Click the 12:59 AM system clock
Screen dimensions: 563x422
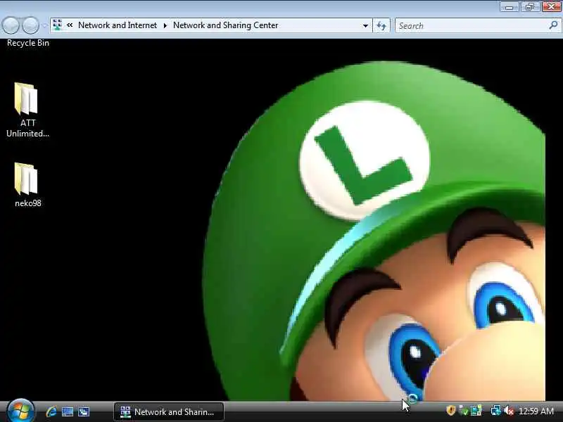[x=536, y=411]
